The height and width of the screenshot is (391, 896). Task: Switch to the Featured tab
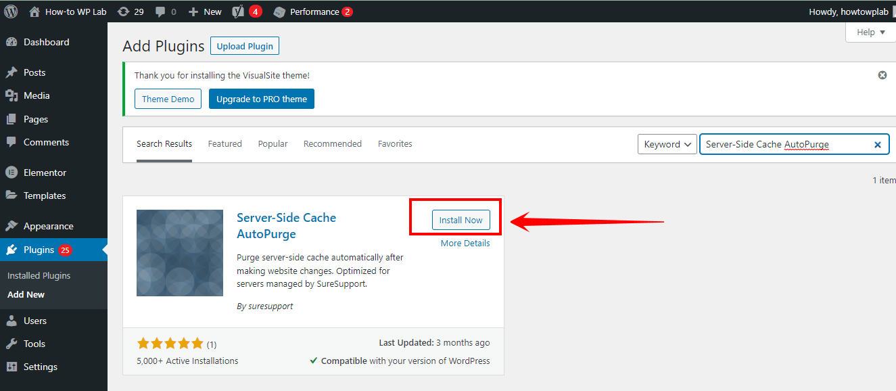coord(225,144)
